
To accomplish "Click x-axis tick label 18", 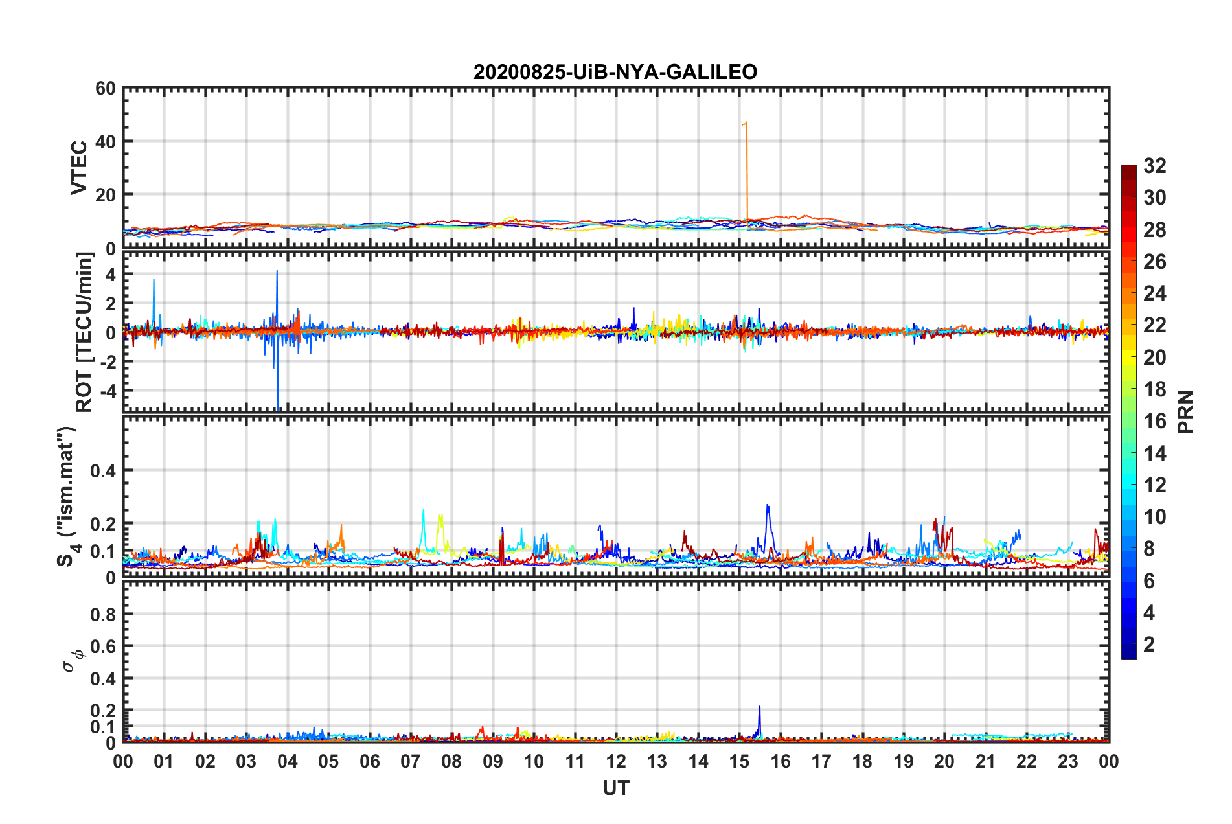I will tap(862, 761).
